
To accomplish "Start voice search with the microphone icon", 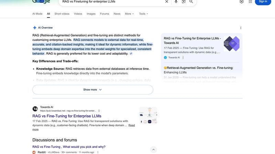I will point(176,2).
